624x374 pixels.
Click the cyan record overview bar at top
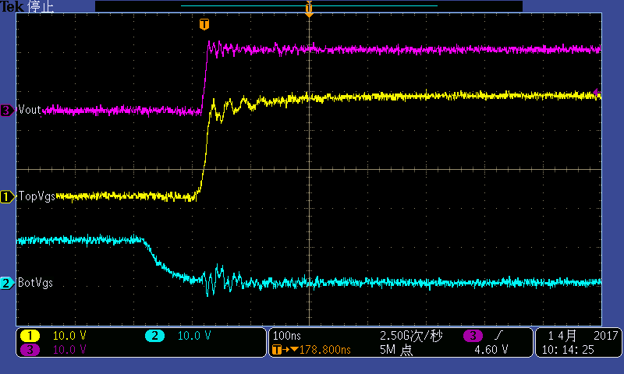309,6
